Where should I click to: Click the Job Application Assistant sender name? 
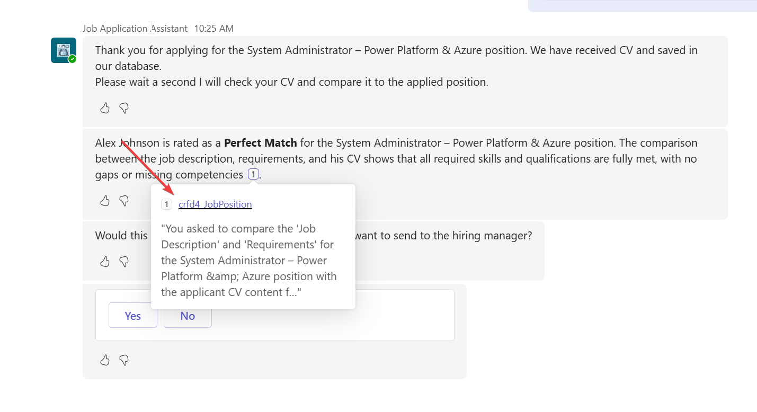tap(135, 29)
